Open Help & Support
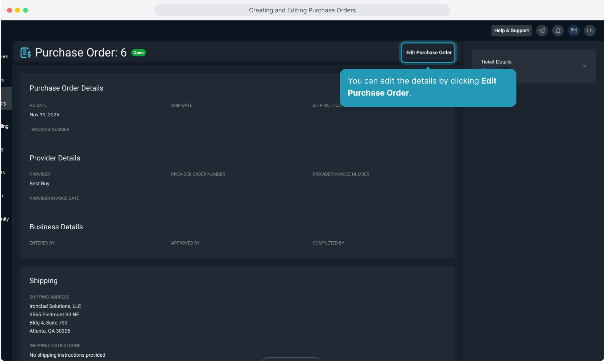 pyautogui.click(x=511, y=30)
